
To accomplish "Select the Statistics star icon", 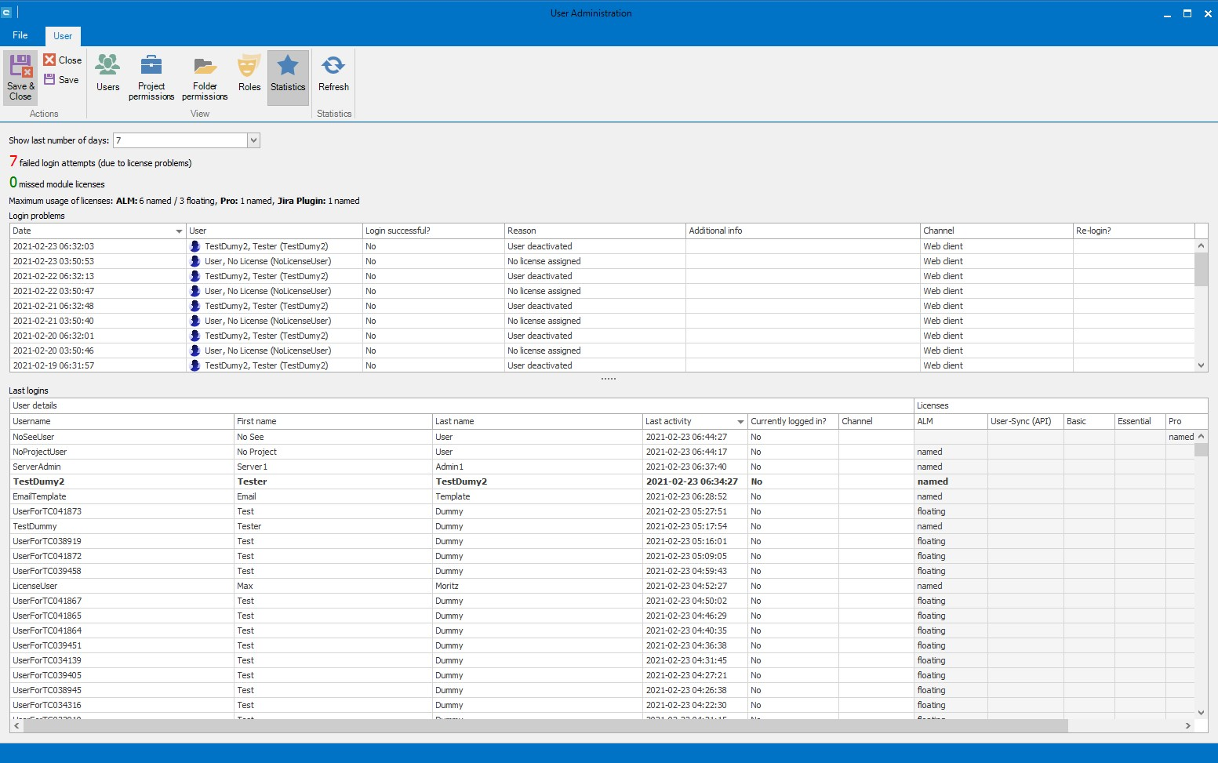I will pos(288,67).
